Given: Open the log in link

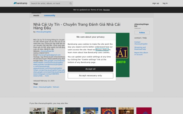Looking at the screenshot, I should pos(165,3).
